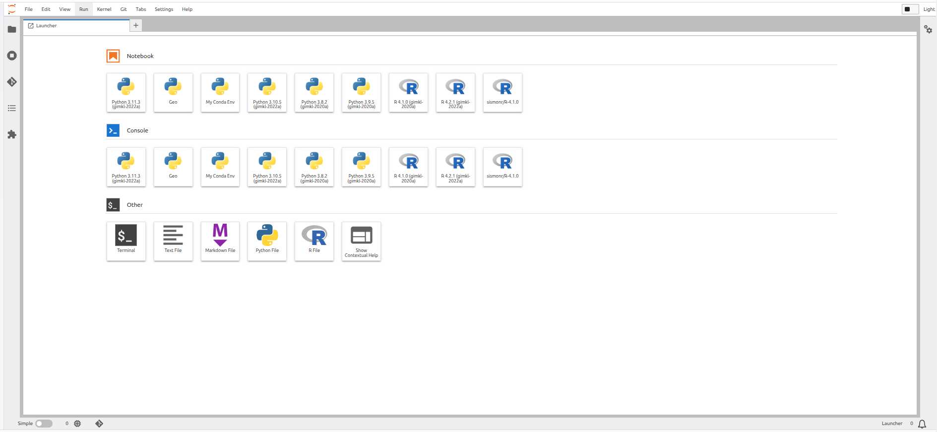This screenshot has height=432, width=937.
Task: Start an R 4.2.1 console
Action: pyautogui.click(x=455, y=167)
